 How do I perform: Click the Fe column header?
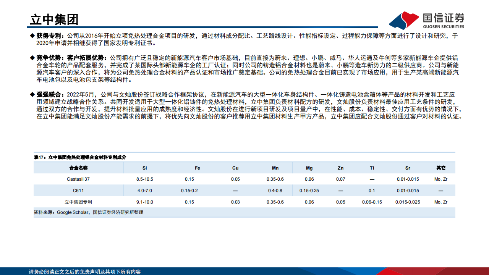pyautogui.click(x=197, y=168)
